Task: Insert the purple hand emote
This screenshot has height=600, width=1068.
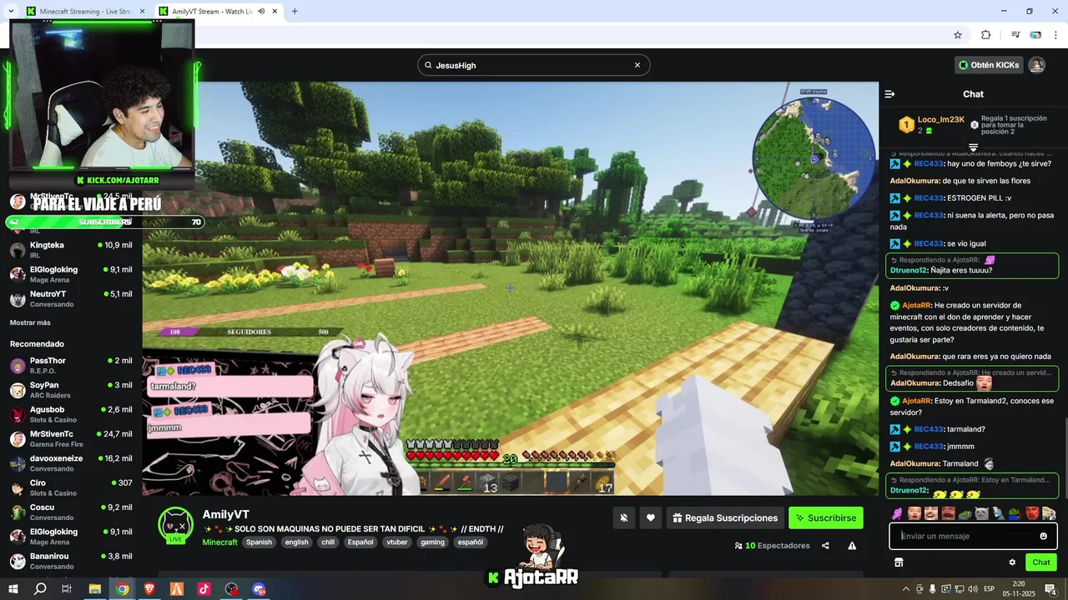Action: click(897, 513)
